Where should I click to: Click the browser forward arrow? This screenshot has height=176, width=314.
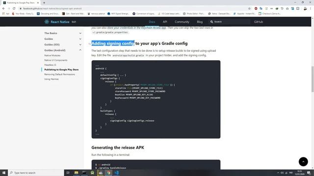coord(9,9)
